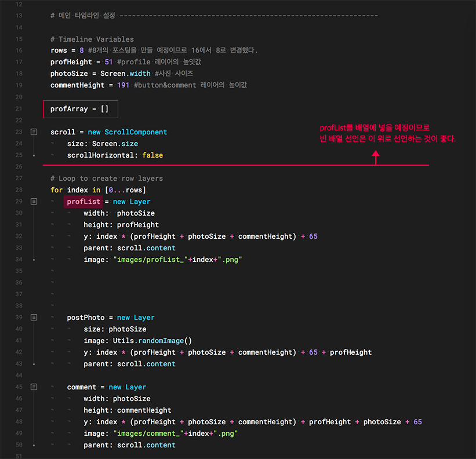Click line number 39 in the gutter

[19, 318]
